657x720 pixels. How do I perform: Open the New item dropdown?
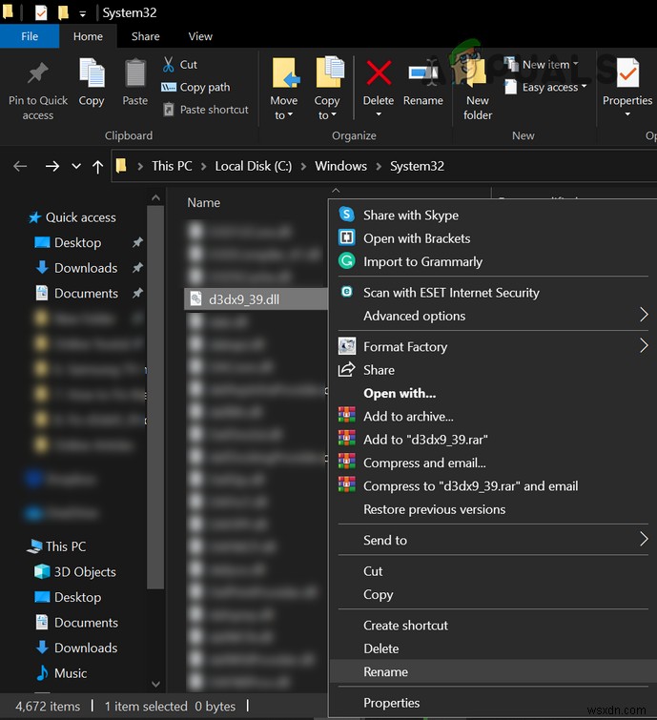point(546,65)
